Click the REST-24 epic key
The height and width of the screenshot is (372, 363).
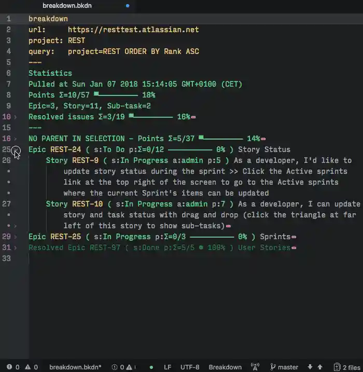point(66,149)
